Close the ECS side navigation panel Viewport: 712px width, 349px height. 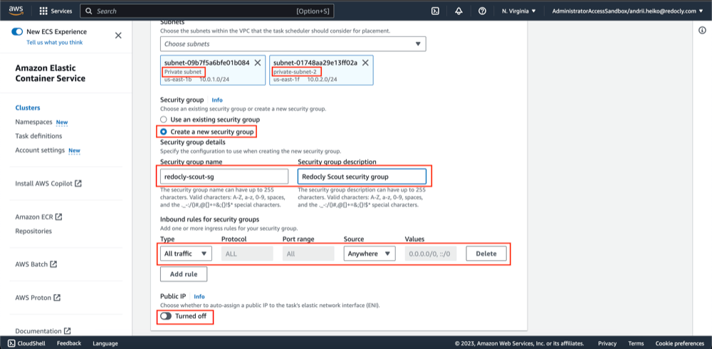pyautogui.click(x=118, y=36)
